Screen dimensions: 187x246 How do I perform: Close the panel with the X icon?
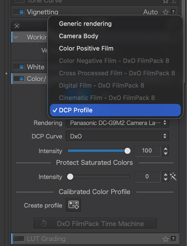point(17,26)
